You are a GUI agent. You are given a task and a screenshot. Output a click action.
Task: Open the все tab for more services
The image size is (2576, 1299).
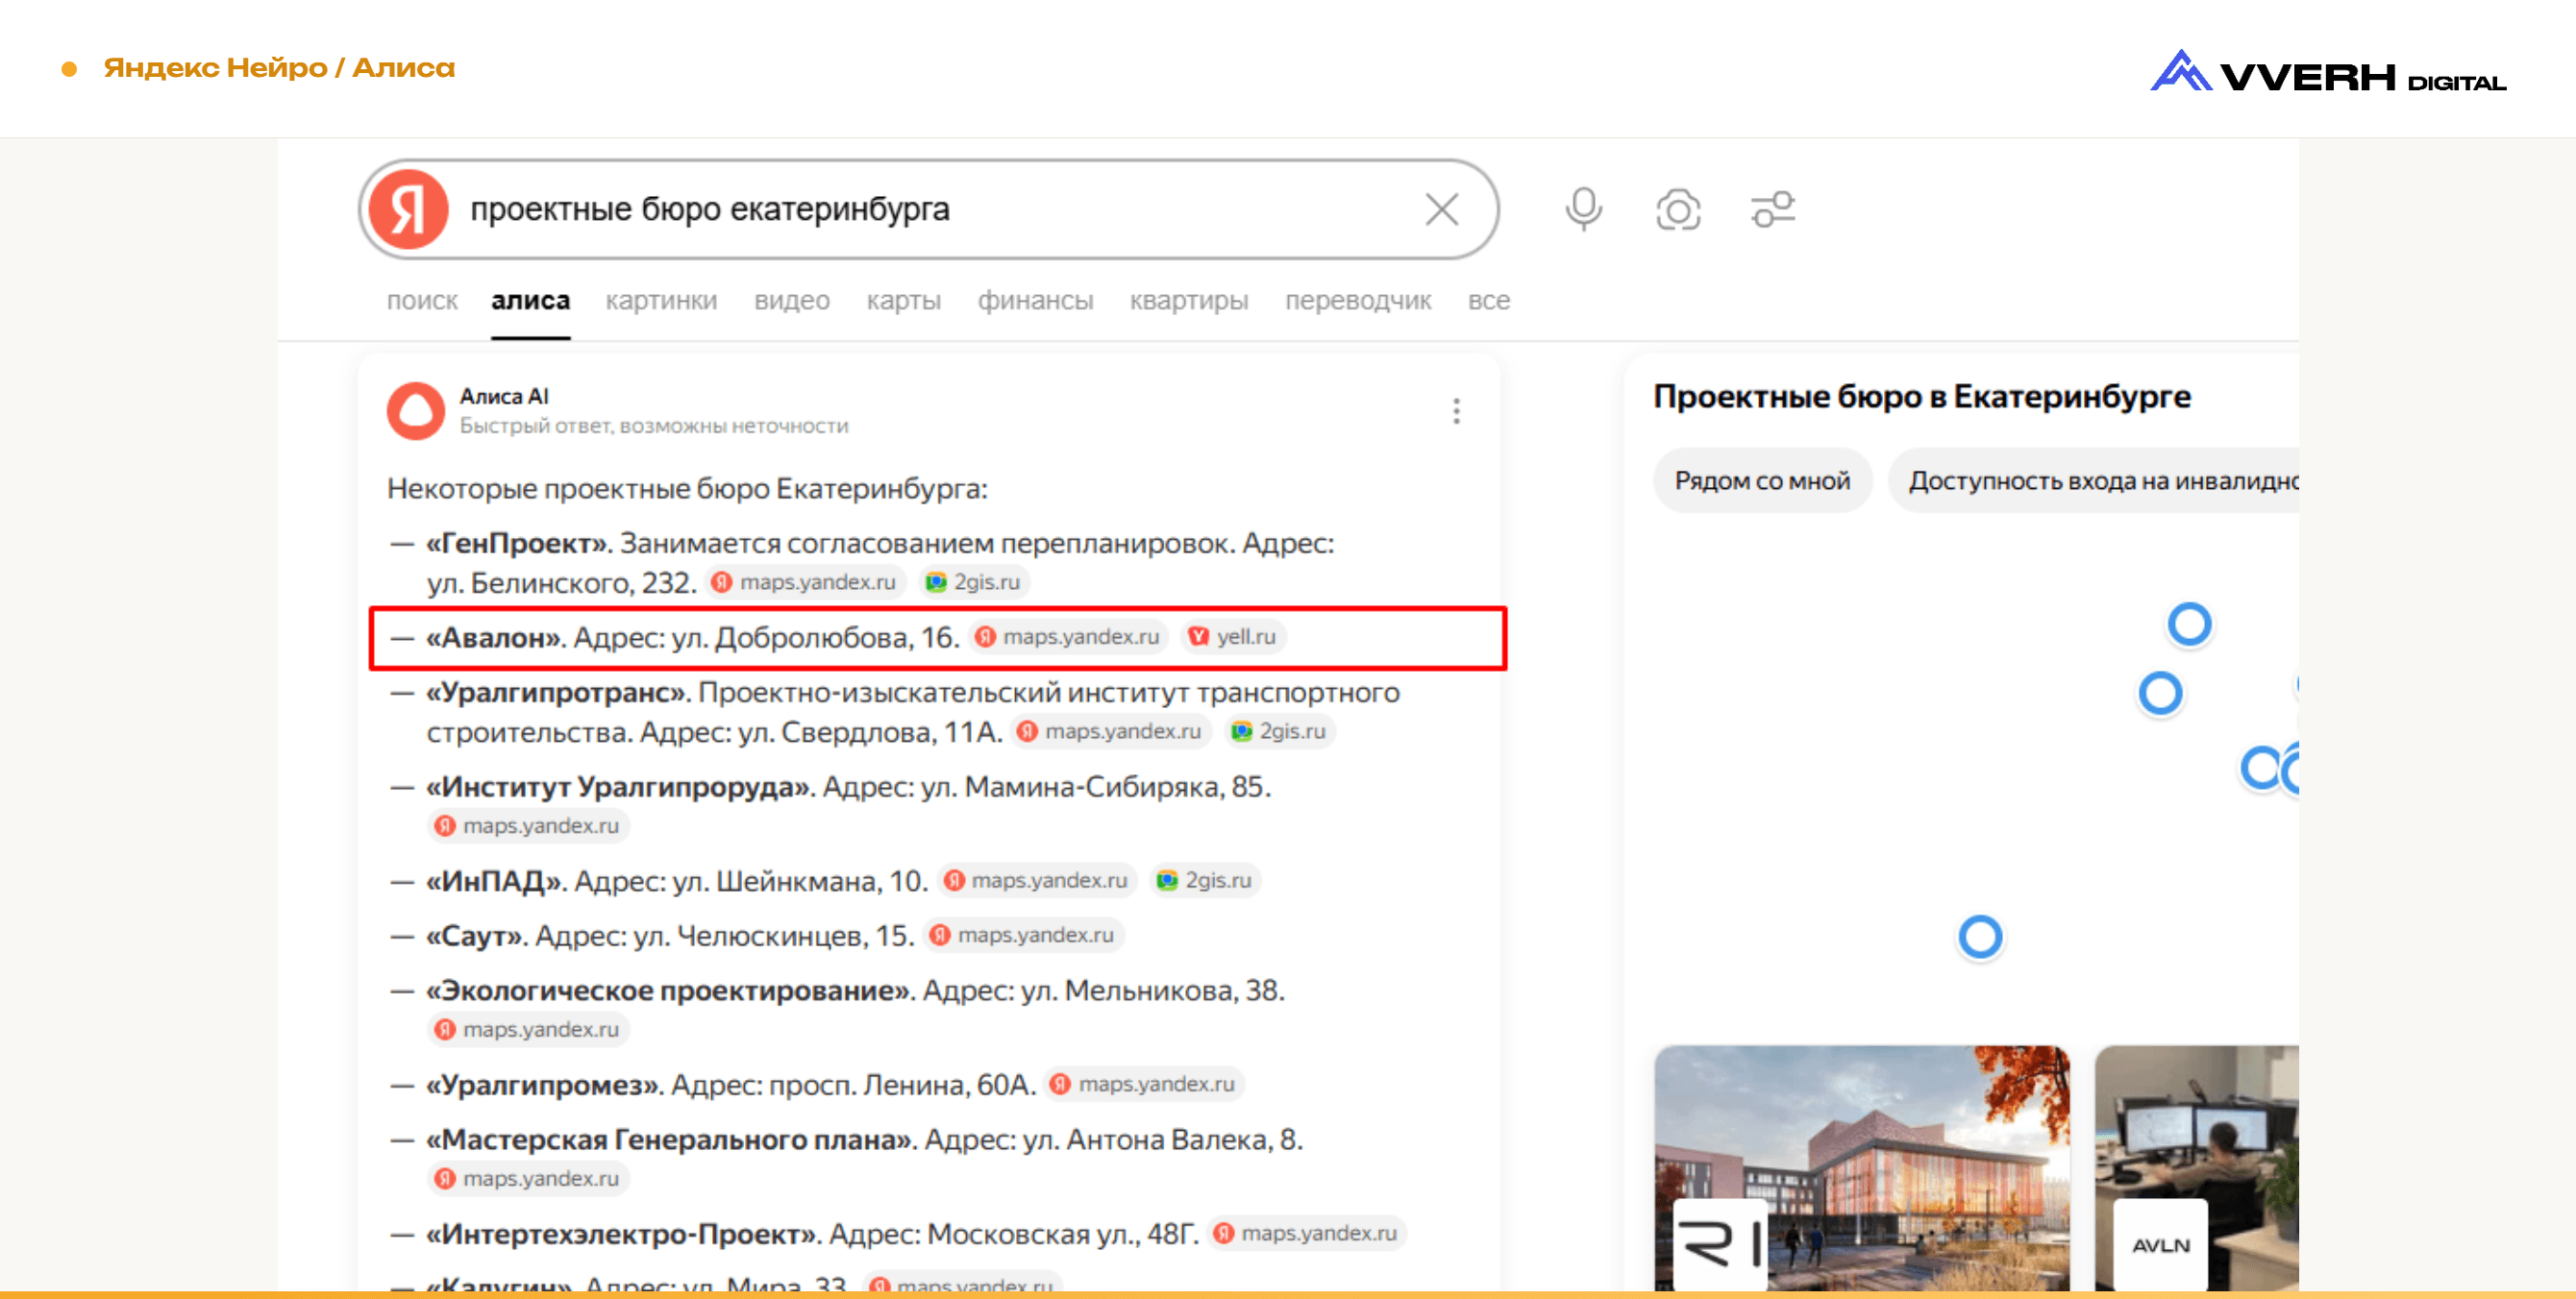[x=1488, y=301]
